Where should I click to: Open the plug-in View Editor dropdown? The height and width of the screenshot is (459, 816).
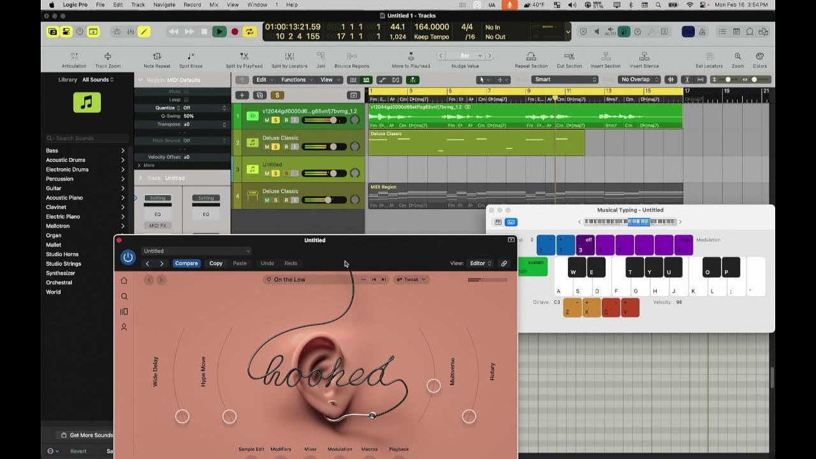(481, 263)
